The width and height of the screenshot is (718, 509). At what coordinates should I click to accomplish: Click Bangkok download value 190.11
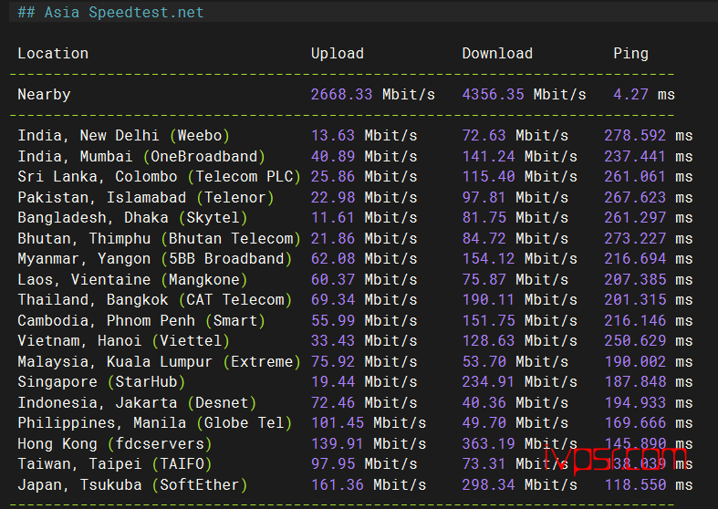pos(489,300)
